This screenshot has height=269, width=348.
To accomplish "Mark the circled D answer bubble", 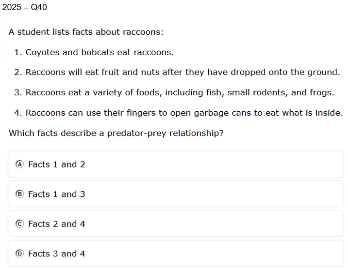I will coord(19,254).
